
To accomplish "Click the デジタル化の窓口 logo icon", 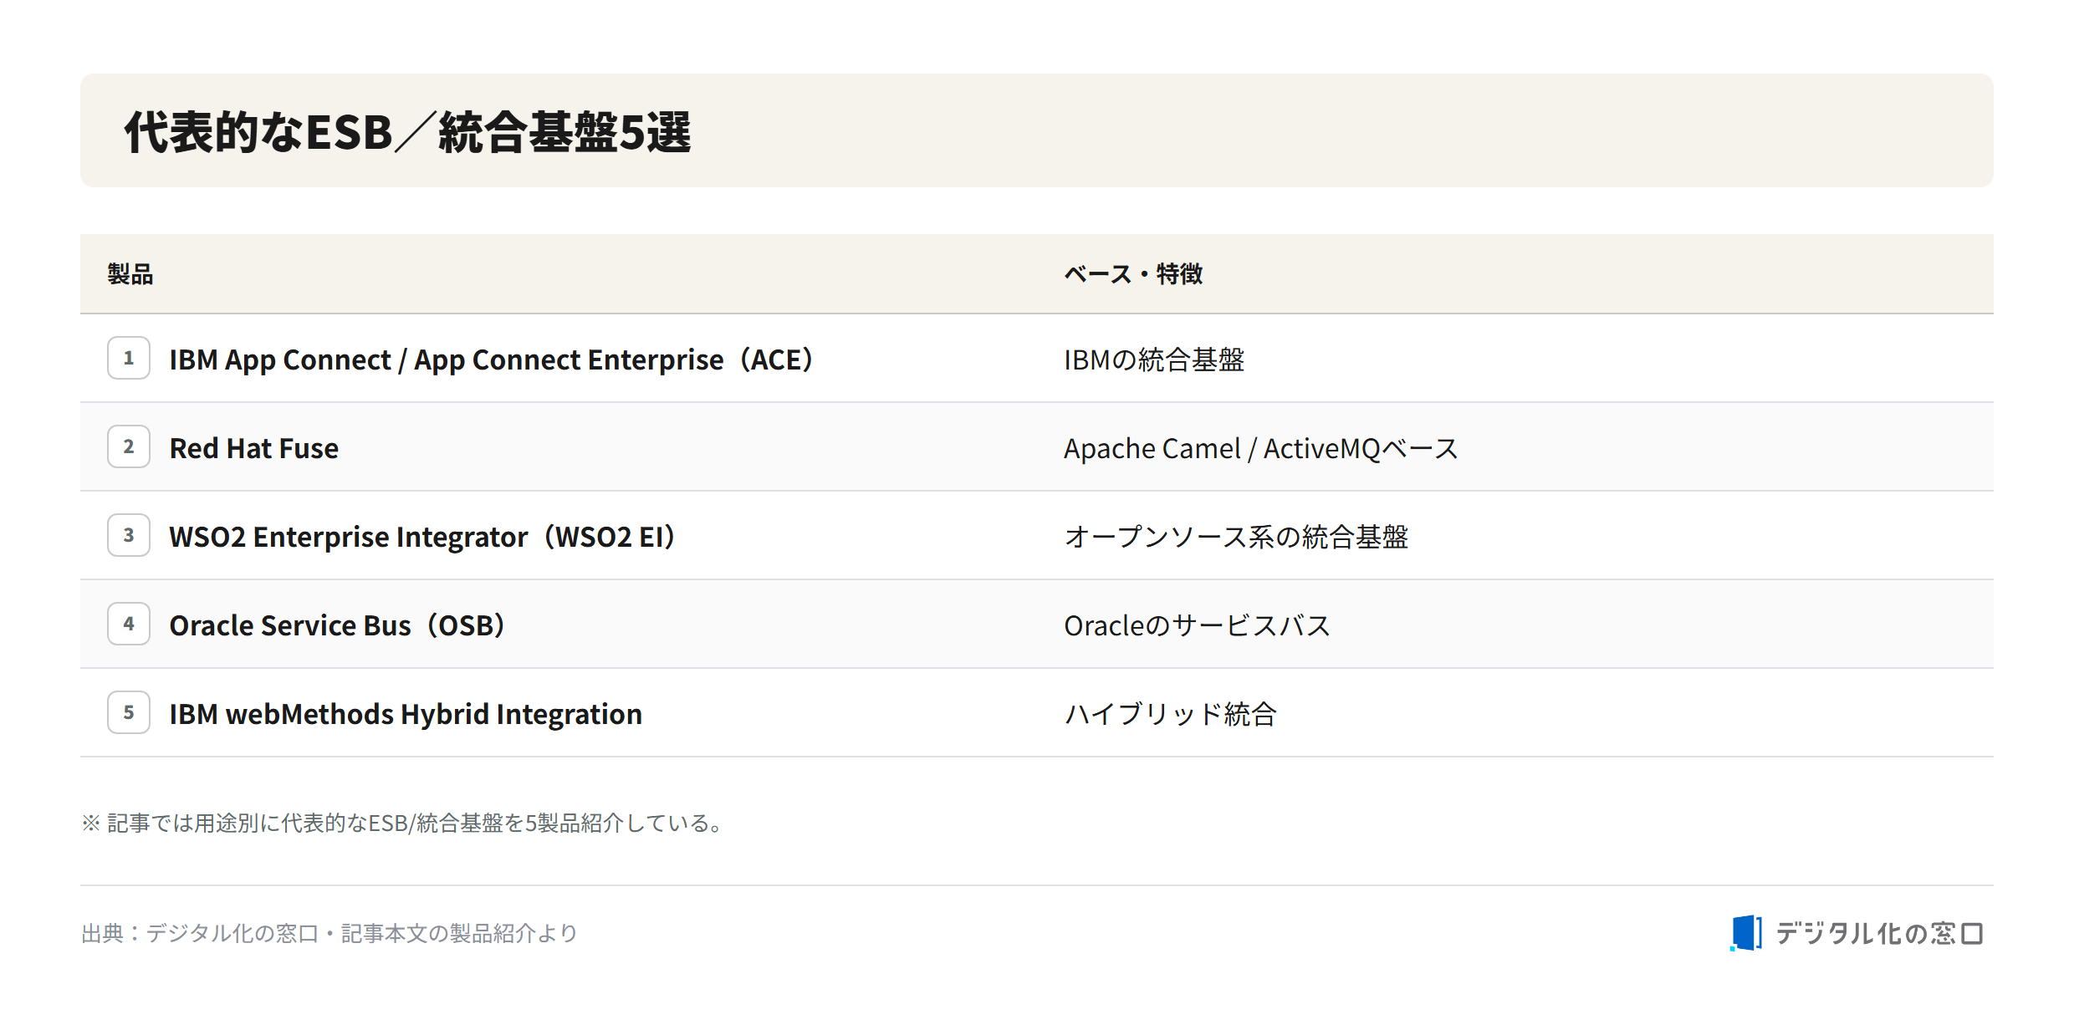I will [x=1745, y=932].
